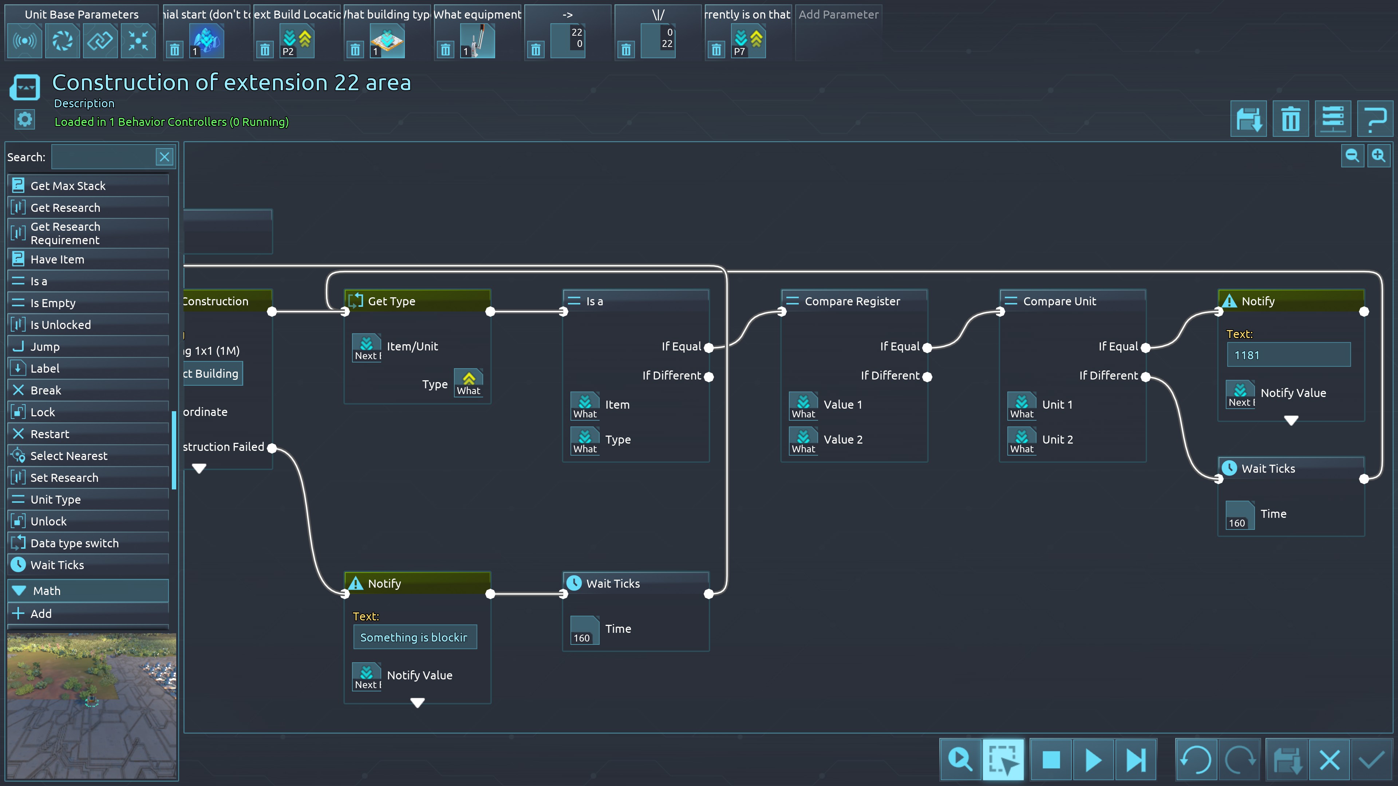Expand the top-right Notify node arrow
Image resolution: width=1398 pixels, height=786 pixels.
point(1291,420)
